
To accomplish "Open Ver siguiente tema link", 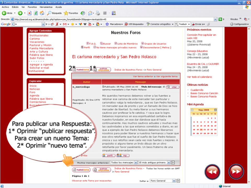I will click(167, 77).
